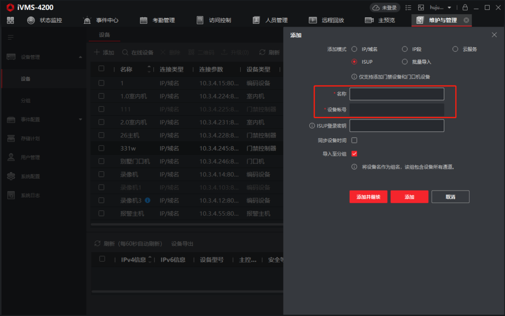This screenshot has height=316, width=505.
Task: Uncheck the 导入至分组 checkbox
Action: [354, 154]
